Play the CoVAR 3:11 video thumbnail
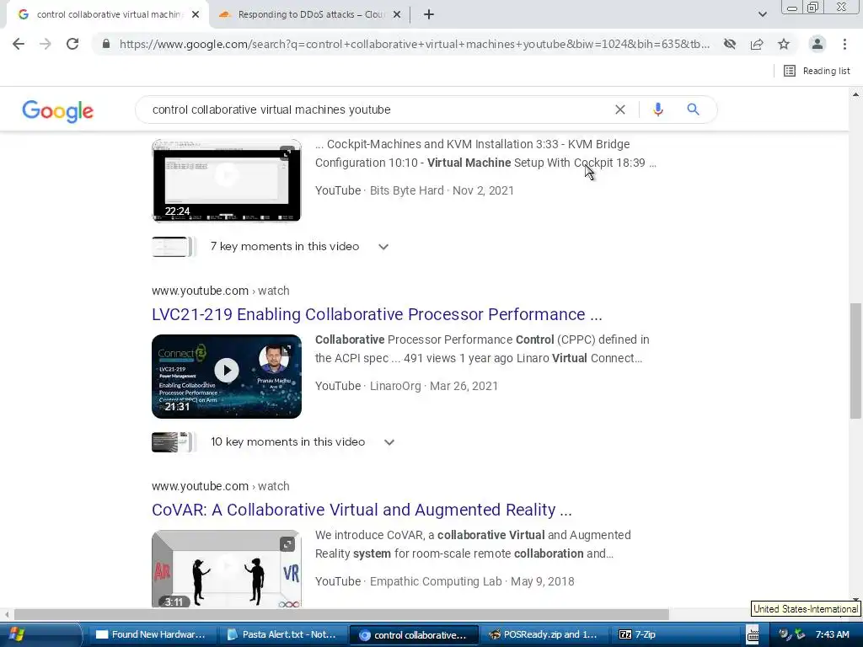 (x=226, y=569)
